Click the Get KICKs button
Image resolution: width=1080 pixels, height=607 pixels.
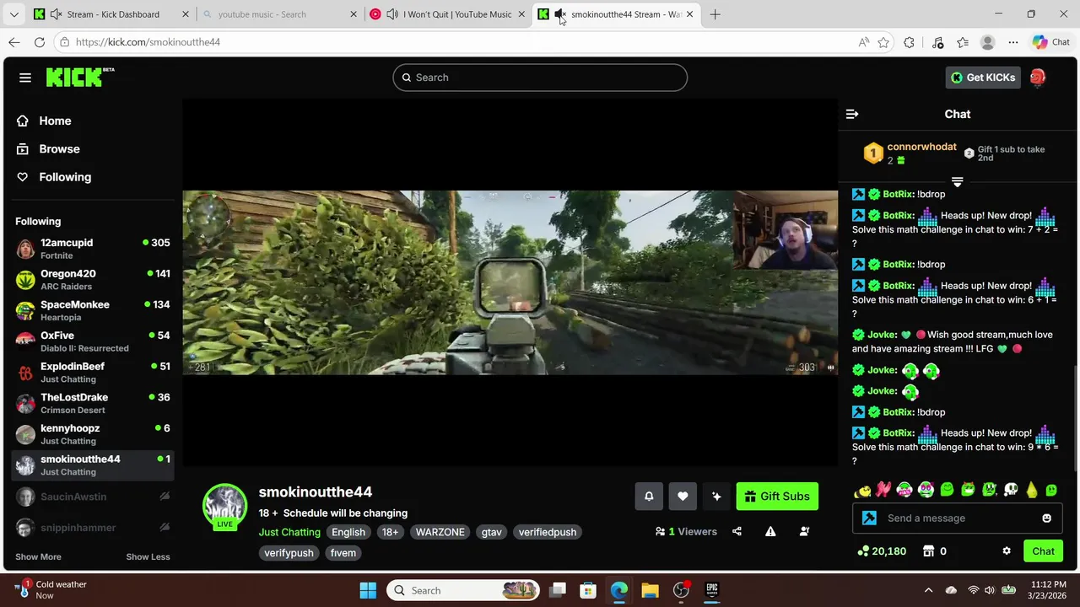click(983, 78)
